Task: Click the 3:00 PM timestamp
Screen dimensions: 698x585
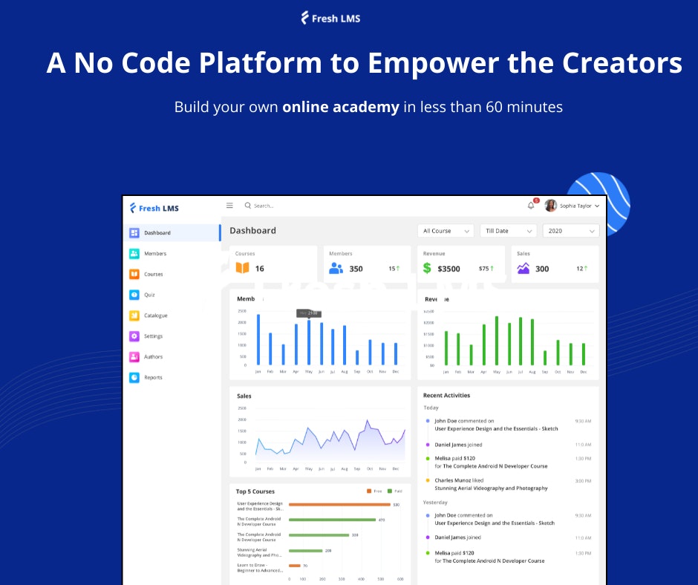Action: coord(583,481)
